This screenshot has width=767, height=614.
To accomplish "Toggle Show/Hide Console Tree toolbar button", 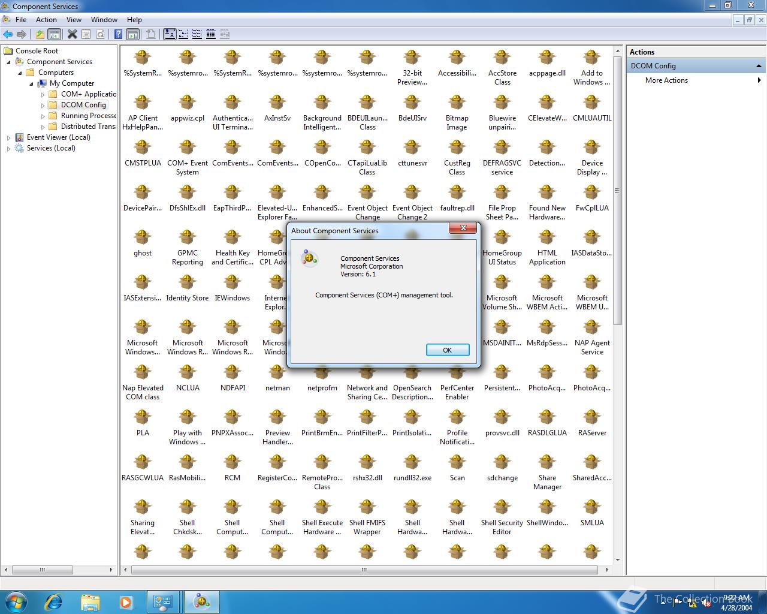I will tap(54, 34).
